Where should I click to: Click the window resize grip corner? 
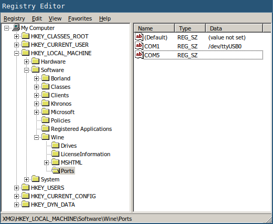pyautogui.click(x=269, y=220)
